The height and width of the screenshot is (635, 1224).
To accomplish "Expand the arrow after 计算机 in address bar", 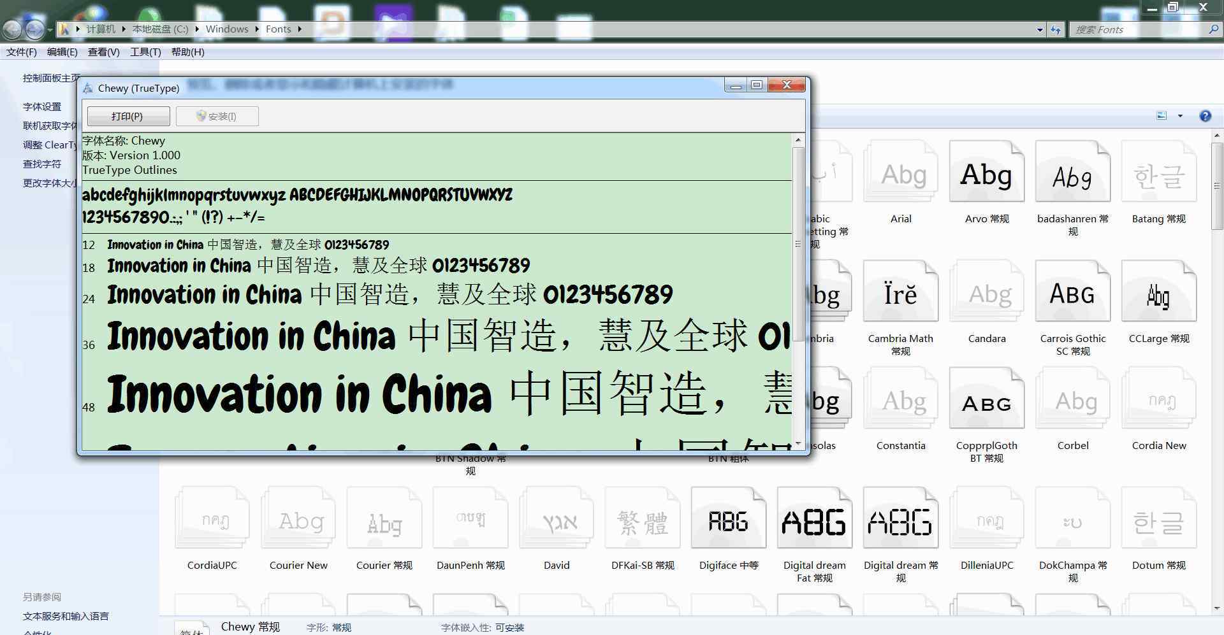I will click(x=124, y=29).
